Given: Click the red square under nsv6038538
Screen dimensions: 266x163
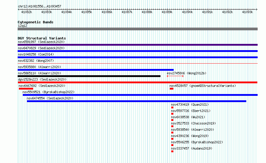Looking at the screenshot, I should [x=172, y=120].
